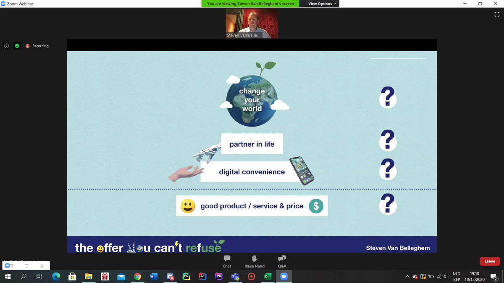Open the Mail app from taskbar

tap(121, 276)
